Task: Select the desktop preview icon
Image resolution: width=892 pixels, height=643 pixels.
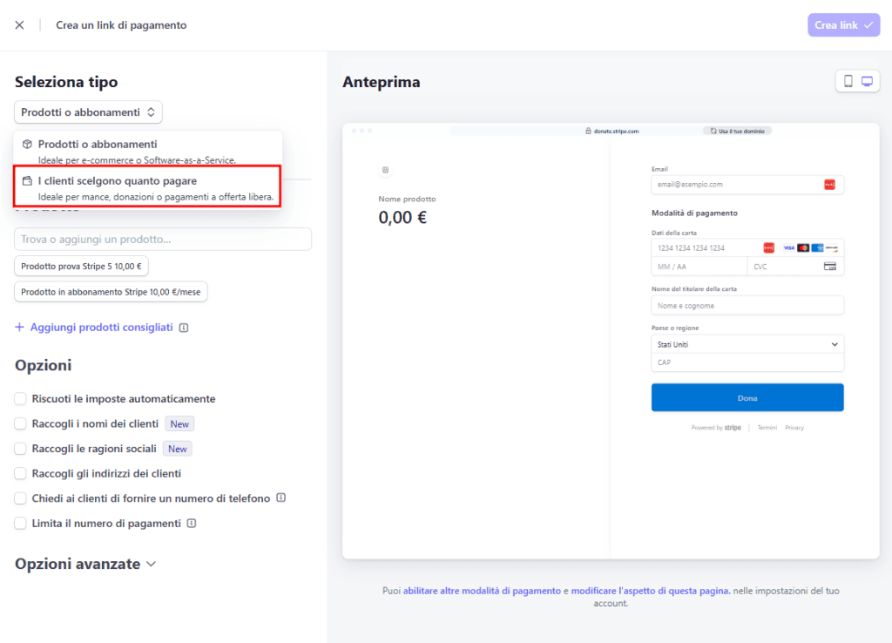Action: point(867,80)
